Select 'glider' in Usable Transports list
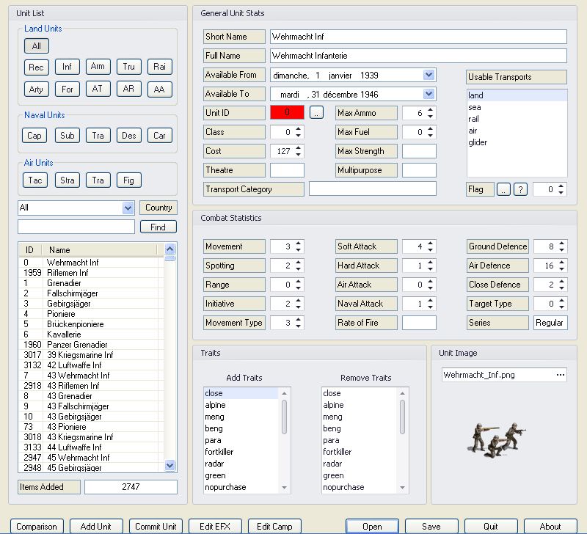The width and height of the screenshot is (587, 534). [x=517, y=142]
